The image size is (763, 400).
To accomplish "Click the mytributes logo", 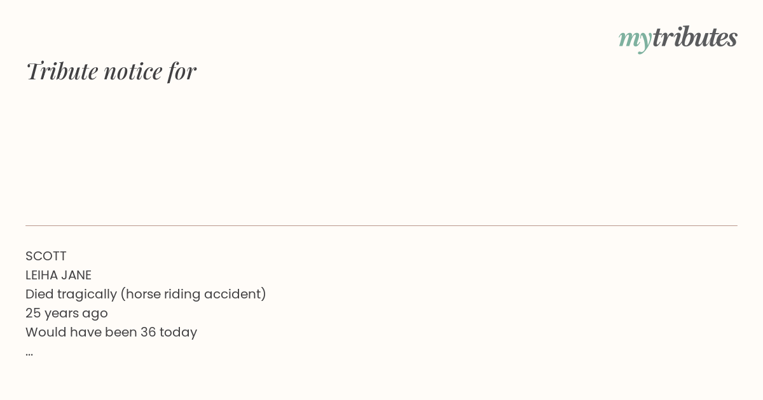I will tap(678, 38).
